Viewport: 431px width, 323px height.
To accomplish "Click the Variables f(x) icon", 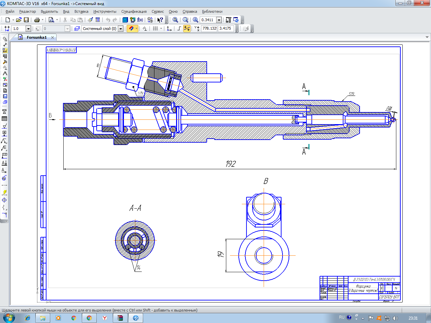I will [140, 20].
